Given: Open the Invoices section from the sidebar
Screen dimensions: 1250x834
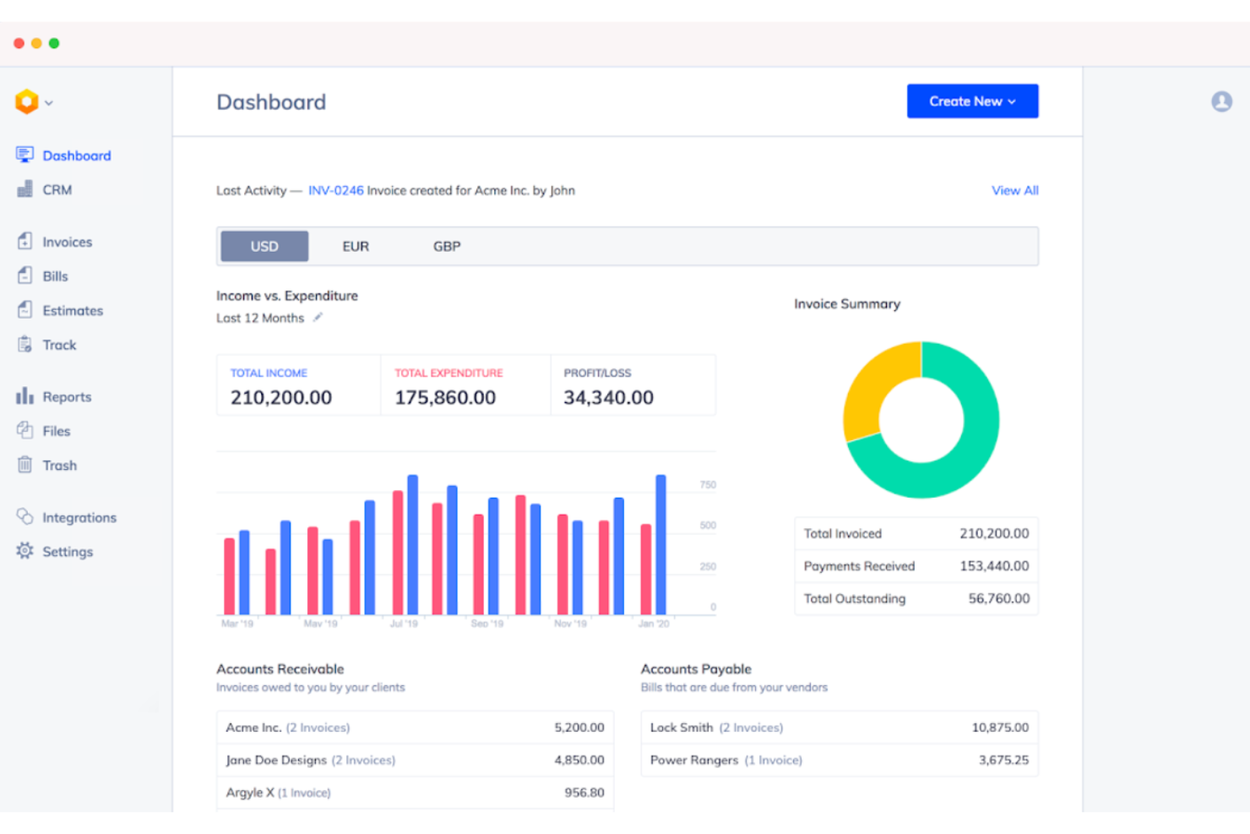Looking at the screenshot, I should pos(67,242).
